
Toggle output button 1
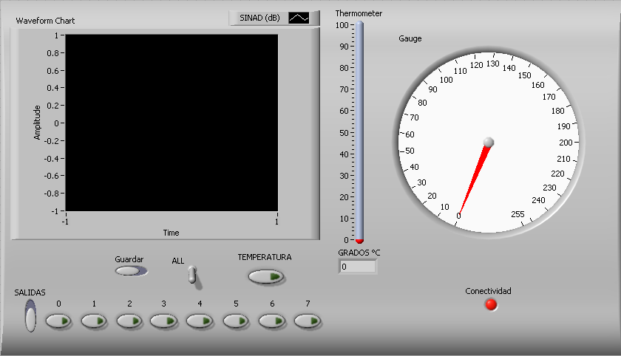click(95, 321)
